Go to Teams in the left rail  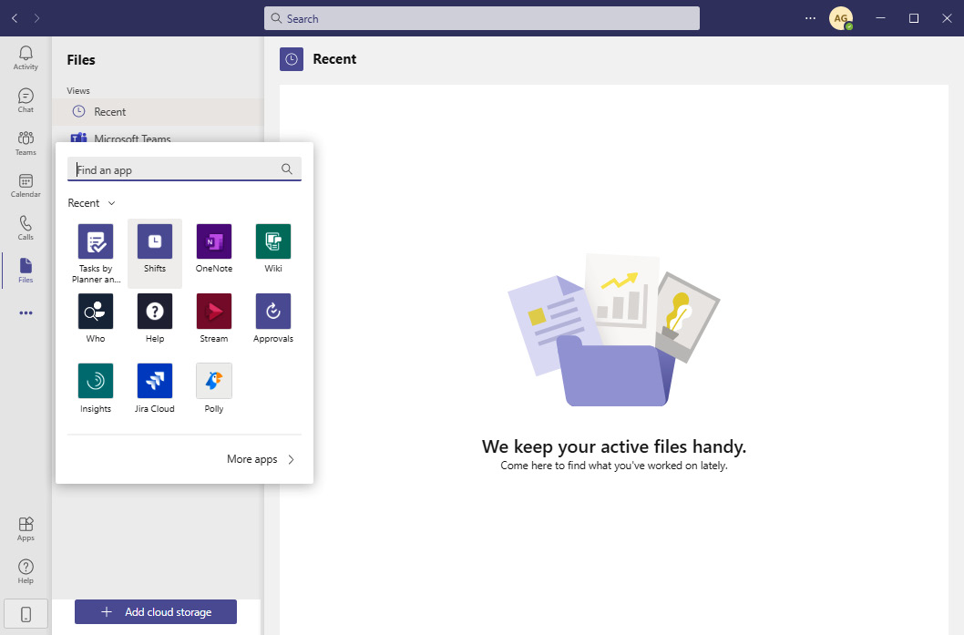pos(26,143)
